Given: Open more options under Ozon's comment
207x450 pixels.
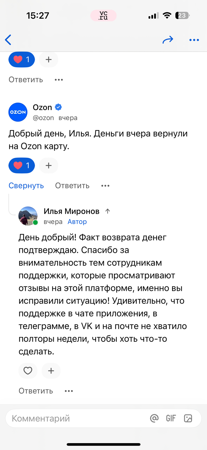Looking at the screenshot, I should coord(105,186).
